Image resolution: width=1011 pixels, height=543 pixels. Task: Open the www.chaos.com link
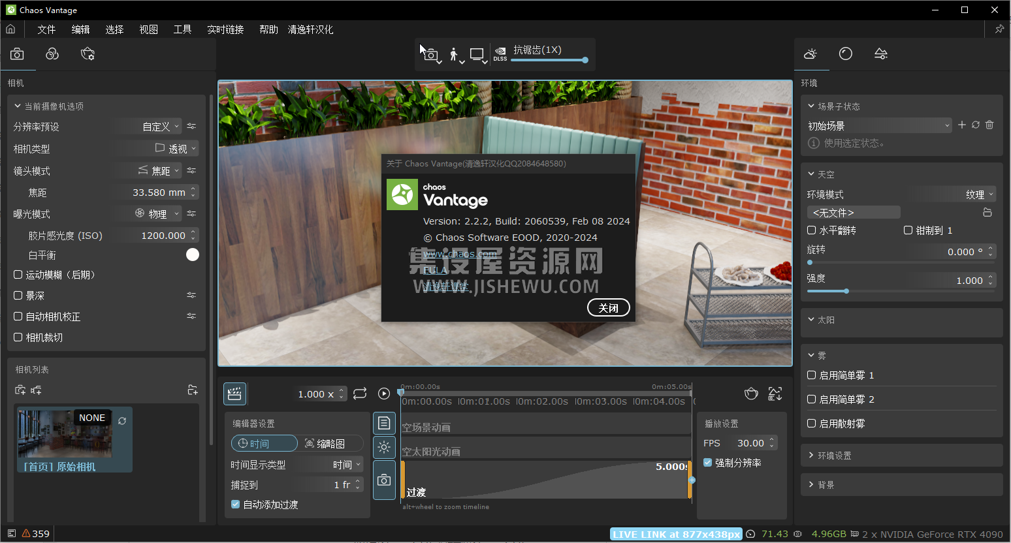pos(460,254)
